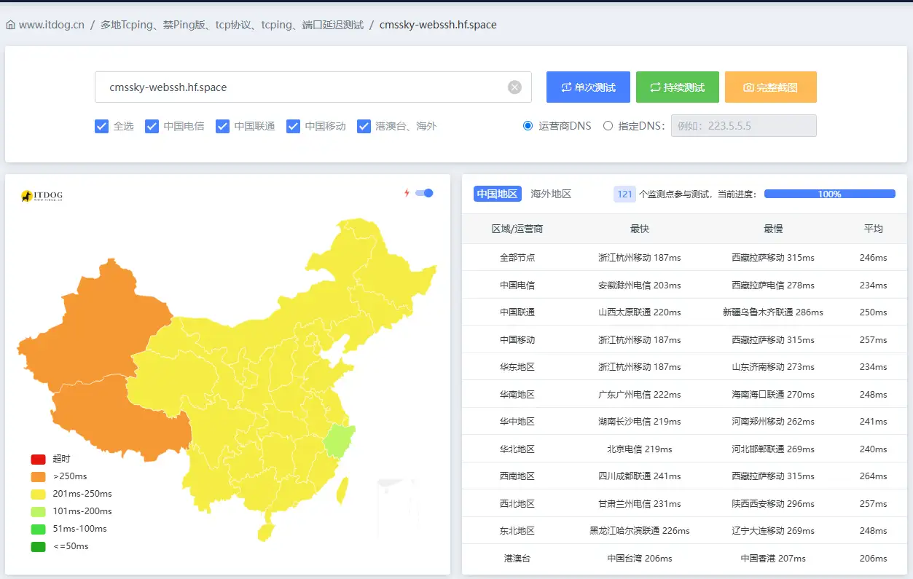The width and height of the screenshot is (913, 579).
Task: Click the custom DNS input field
Action: (743, 126)
